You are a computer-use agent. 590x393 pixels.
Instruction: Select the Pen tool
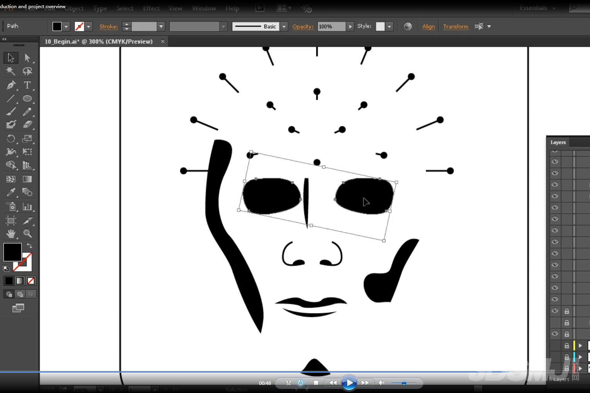(11, 85)
